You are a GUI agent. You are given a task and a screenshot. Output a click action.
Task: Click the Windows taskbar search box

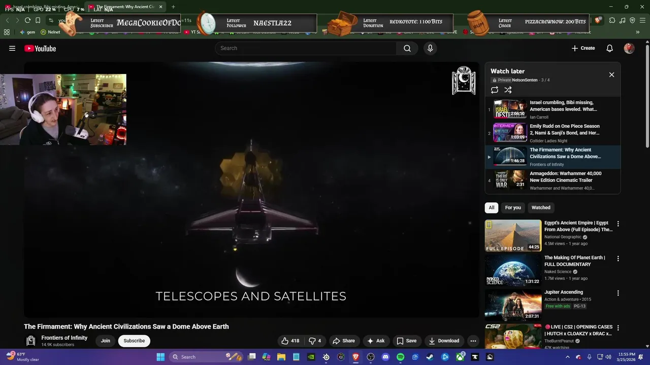(207, 357)
